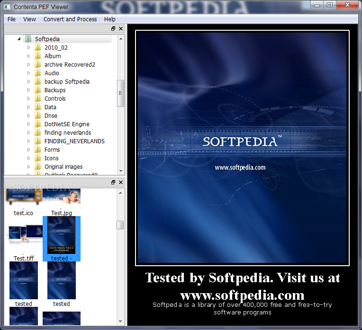Screen dimensions: 362x330
Task: Click the Dnse folder icon
Action: click(37, 116)
